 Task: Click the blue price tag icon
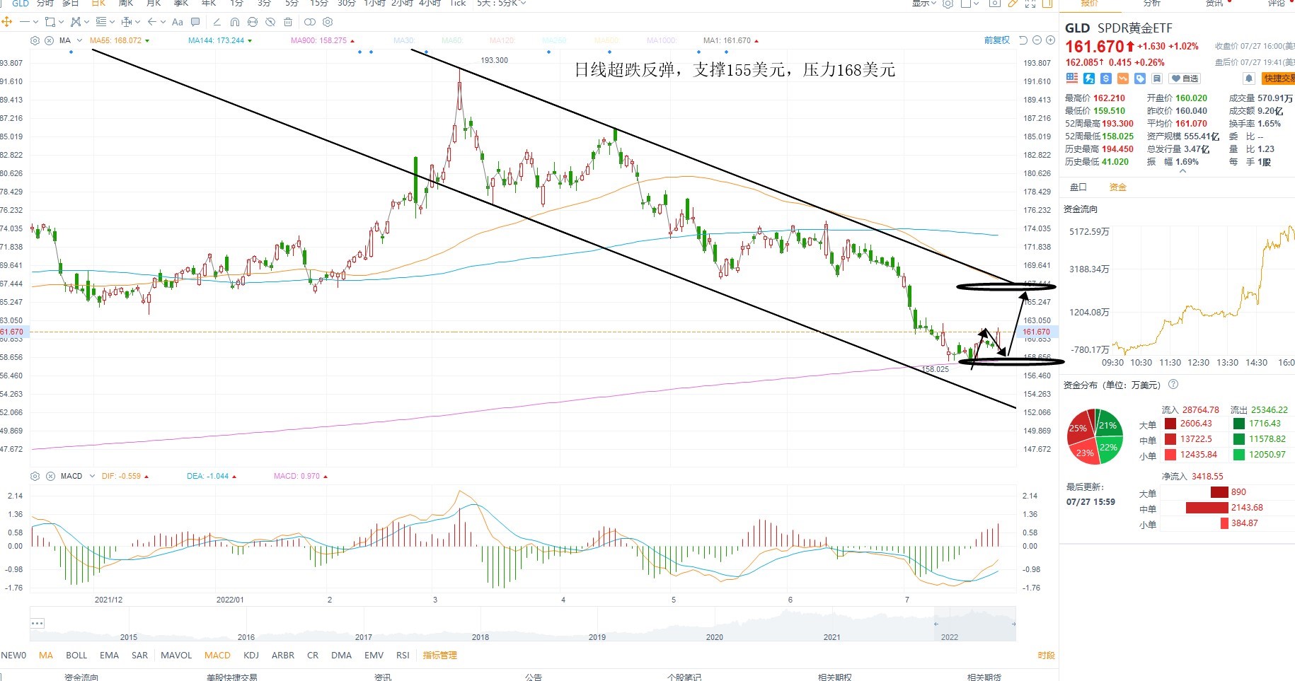click(1140, 78)
